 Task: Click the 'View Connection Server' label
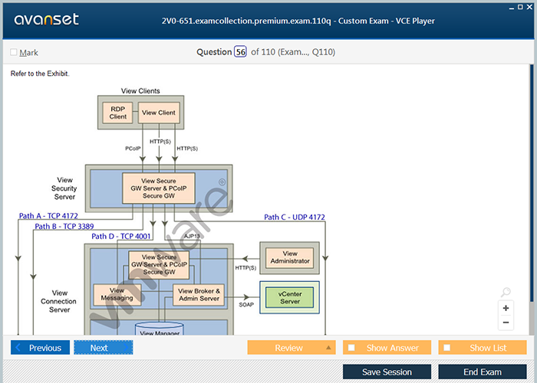point(59,301)
